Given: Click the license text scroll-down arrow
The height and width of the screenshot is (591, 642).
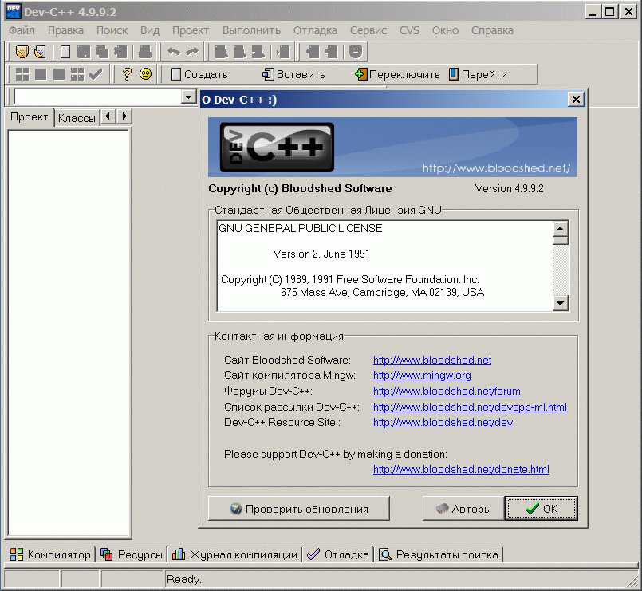Looking at the screenshot, I should 561,304.
